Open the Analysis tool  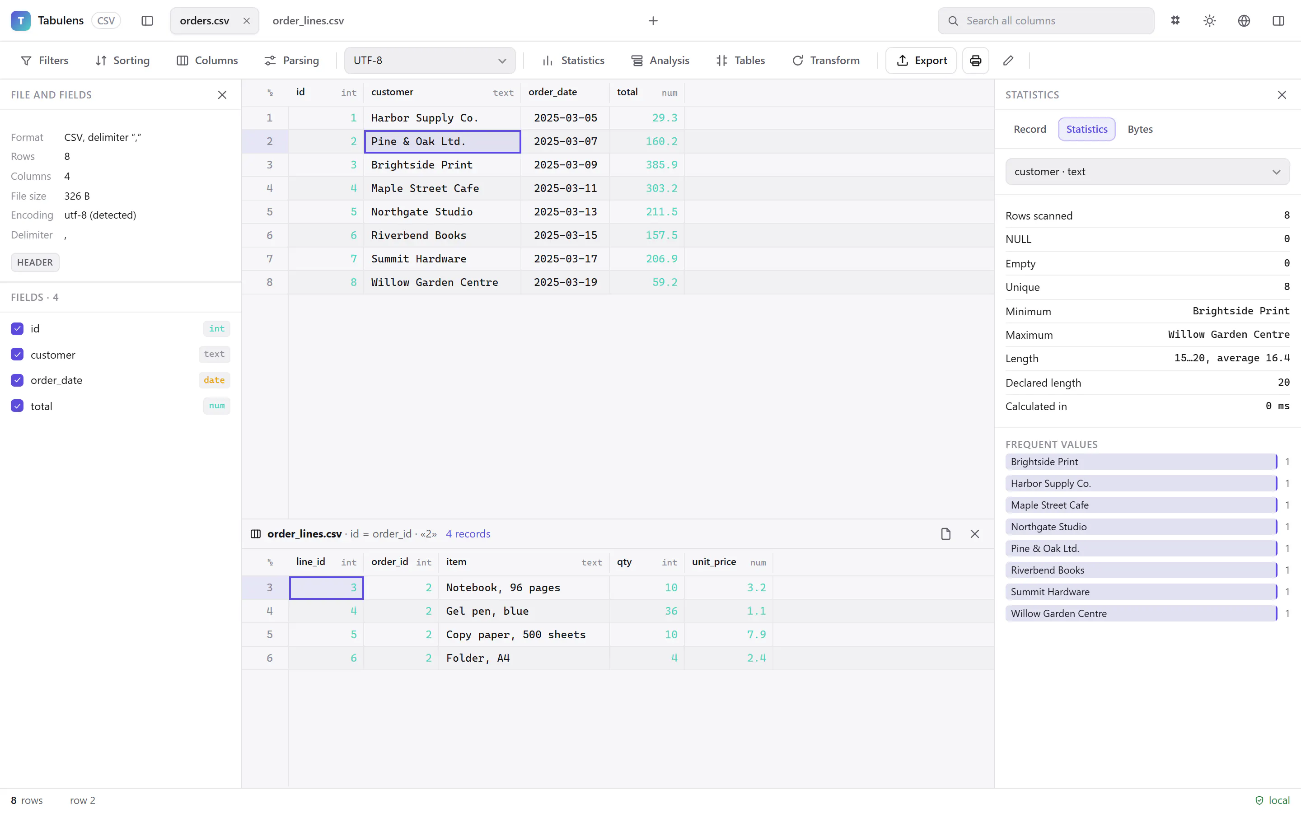pyautogui.click(x=660, y=60)
